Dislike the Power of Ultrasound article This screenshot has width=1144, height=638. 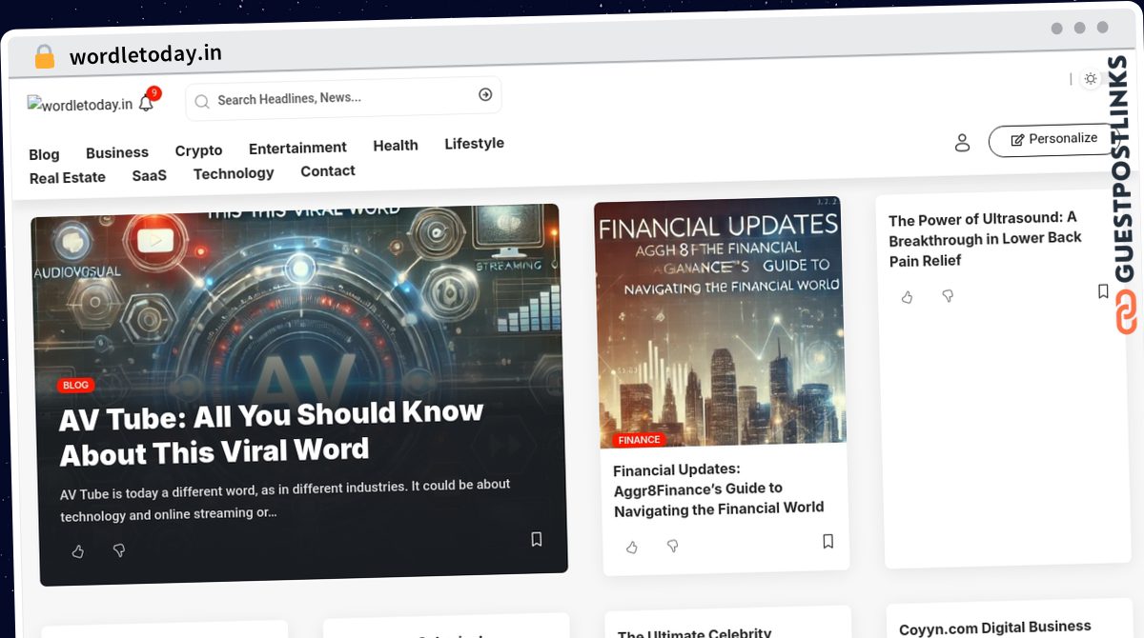click(x=948, y=296)
